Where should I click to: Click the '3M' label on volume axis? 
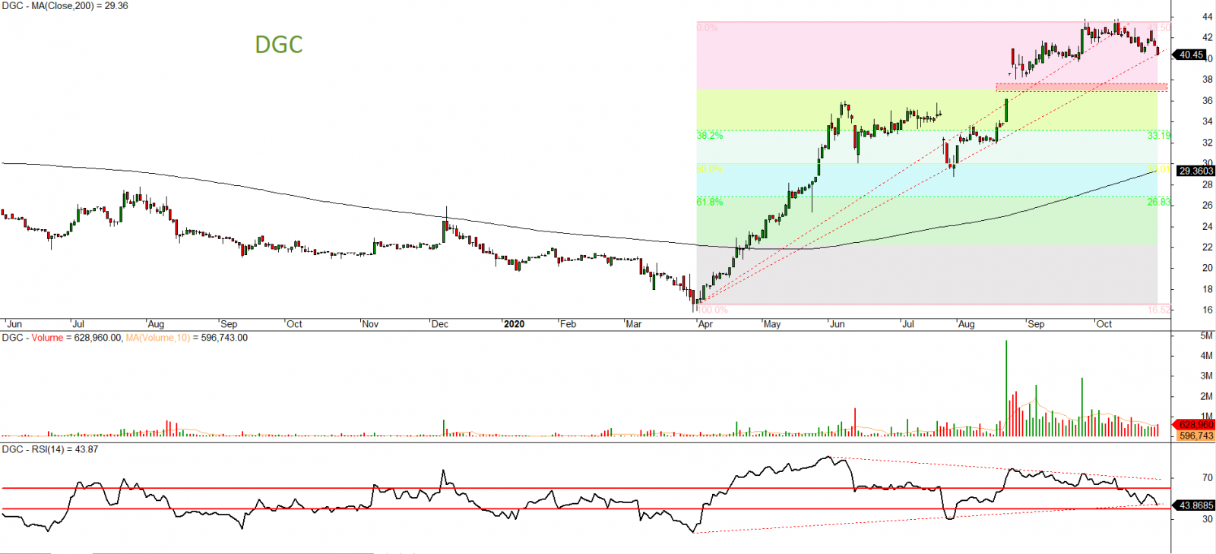1206,376
